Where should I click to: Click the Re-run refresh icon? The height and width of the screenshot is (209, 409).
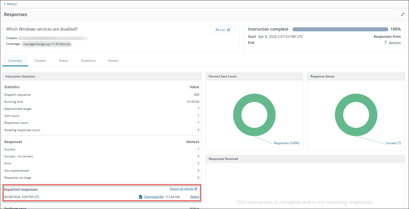pos(229,30)
